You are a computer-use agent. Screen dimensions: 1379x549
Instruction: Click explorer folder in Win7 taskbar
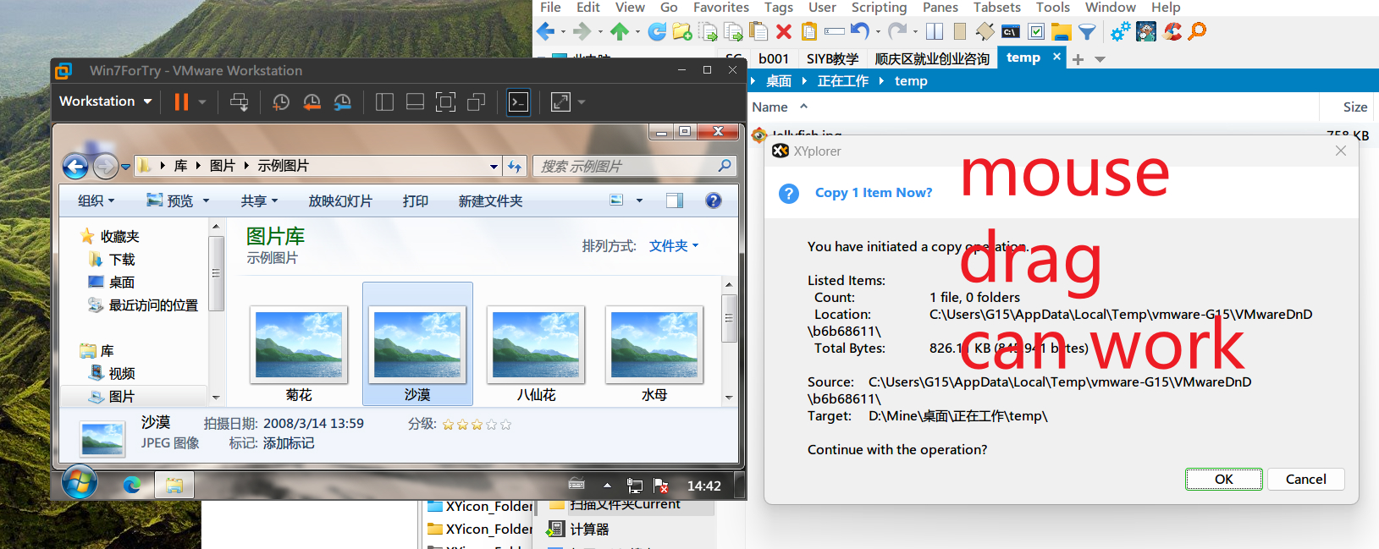pos(174,485)
